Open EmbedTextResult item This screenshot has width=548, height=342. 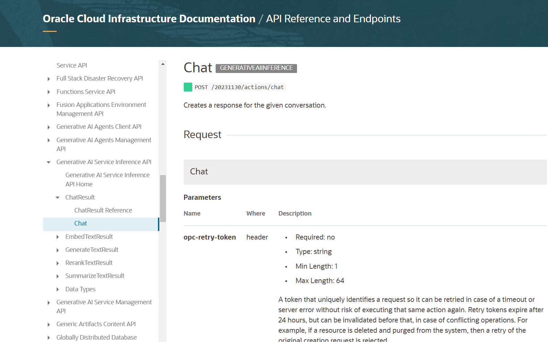[89, 236]
